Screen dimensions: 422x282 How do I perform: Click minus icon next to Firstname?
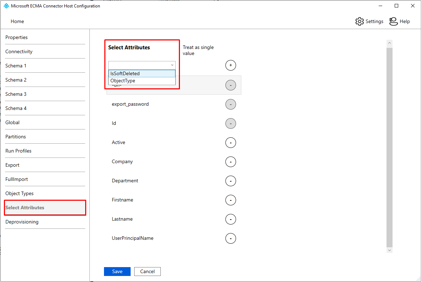pos(231,200)
